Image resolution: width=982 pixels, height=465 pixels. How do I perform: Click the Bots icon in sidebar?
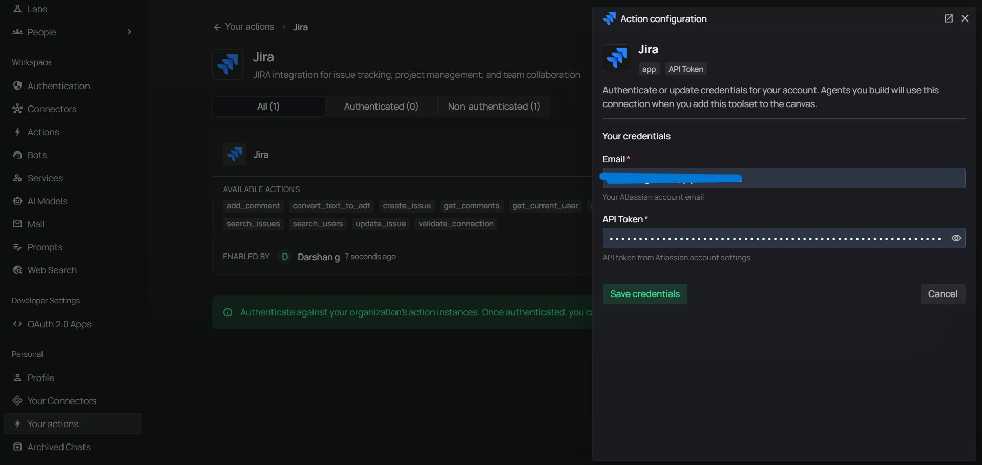click(x=17, y=155)
